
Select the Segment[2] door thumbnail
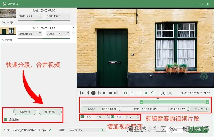(8, 31)
